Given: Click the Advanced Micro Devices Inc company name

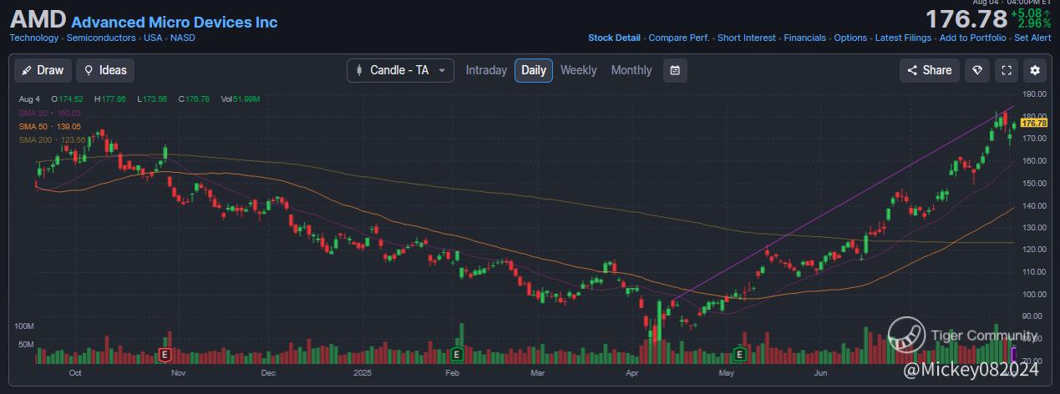Looking at the screenshot, I should point(175,23).
